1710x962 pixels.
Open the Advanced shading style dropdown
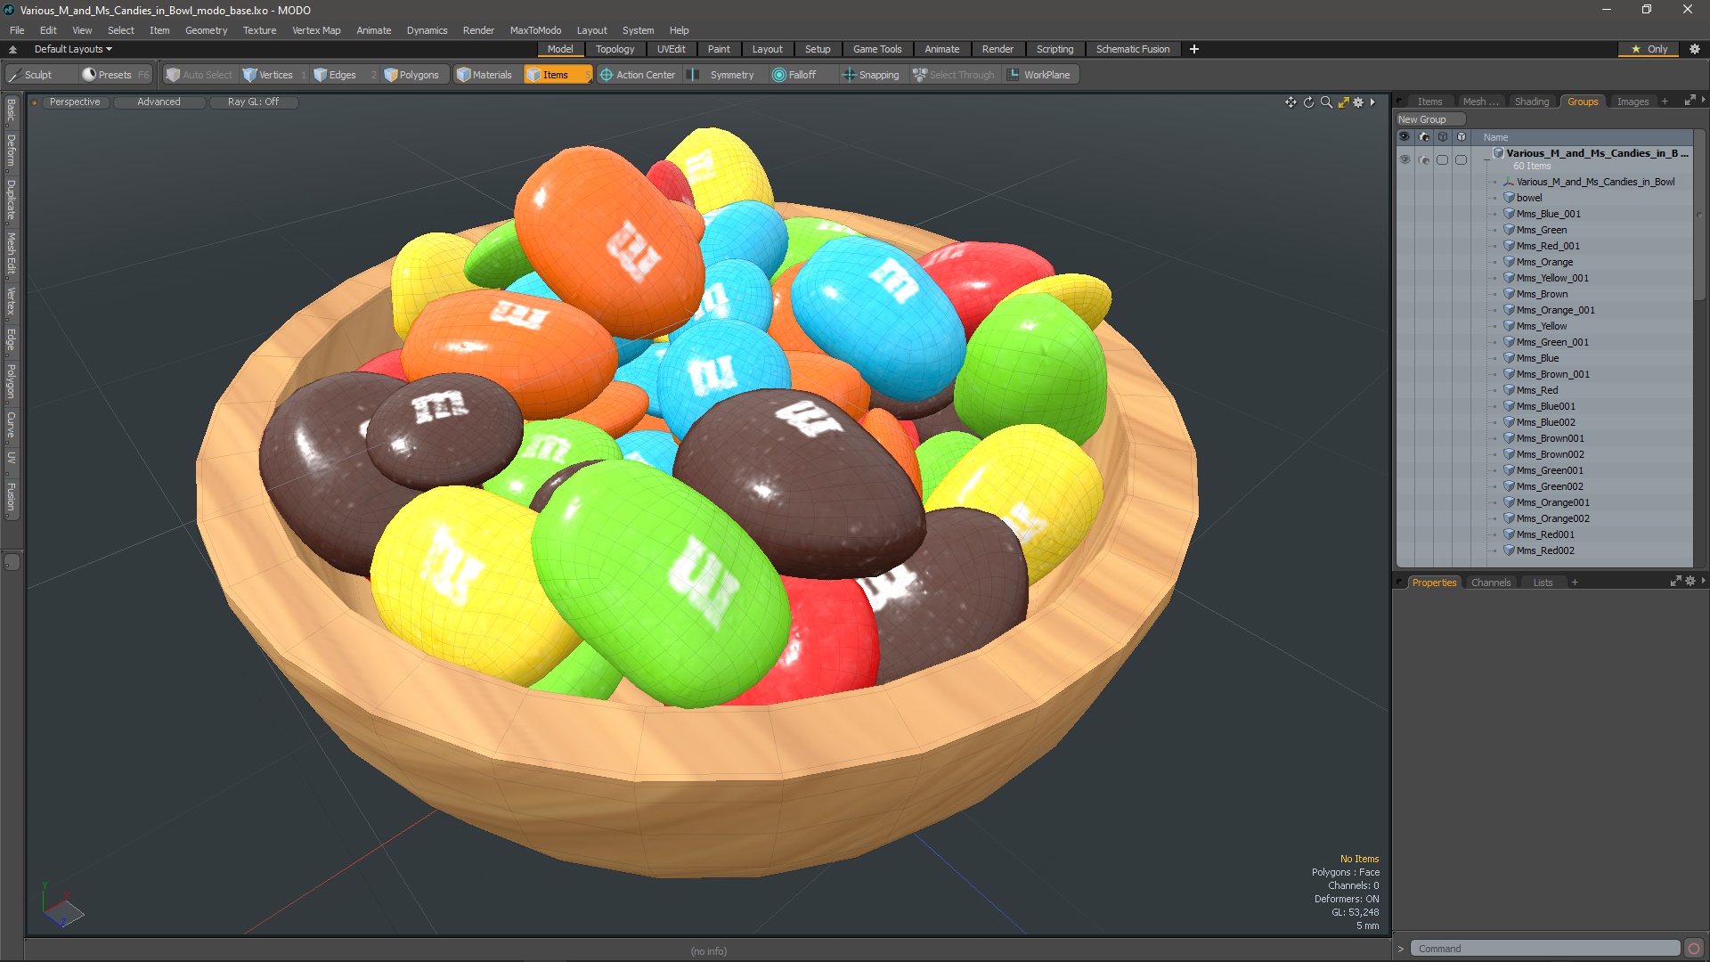click(x=159, y=102)
